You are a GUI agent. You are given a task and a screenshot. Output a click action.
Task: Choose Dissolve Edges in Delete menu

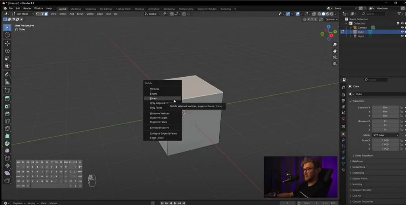[x=163, y=118]
